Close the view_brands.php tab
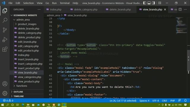This screenshot has width=190, height=107. point(165,10)
